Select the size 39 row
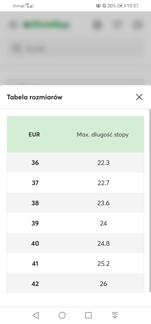 coord(75,223)
